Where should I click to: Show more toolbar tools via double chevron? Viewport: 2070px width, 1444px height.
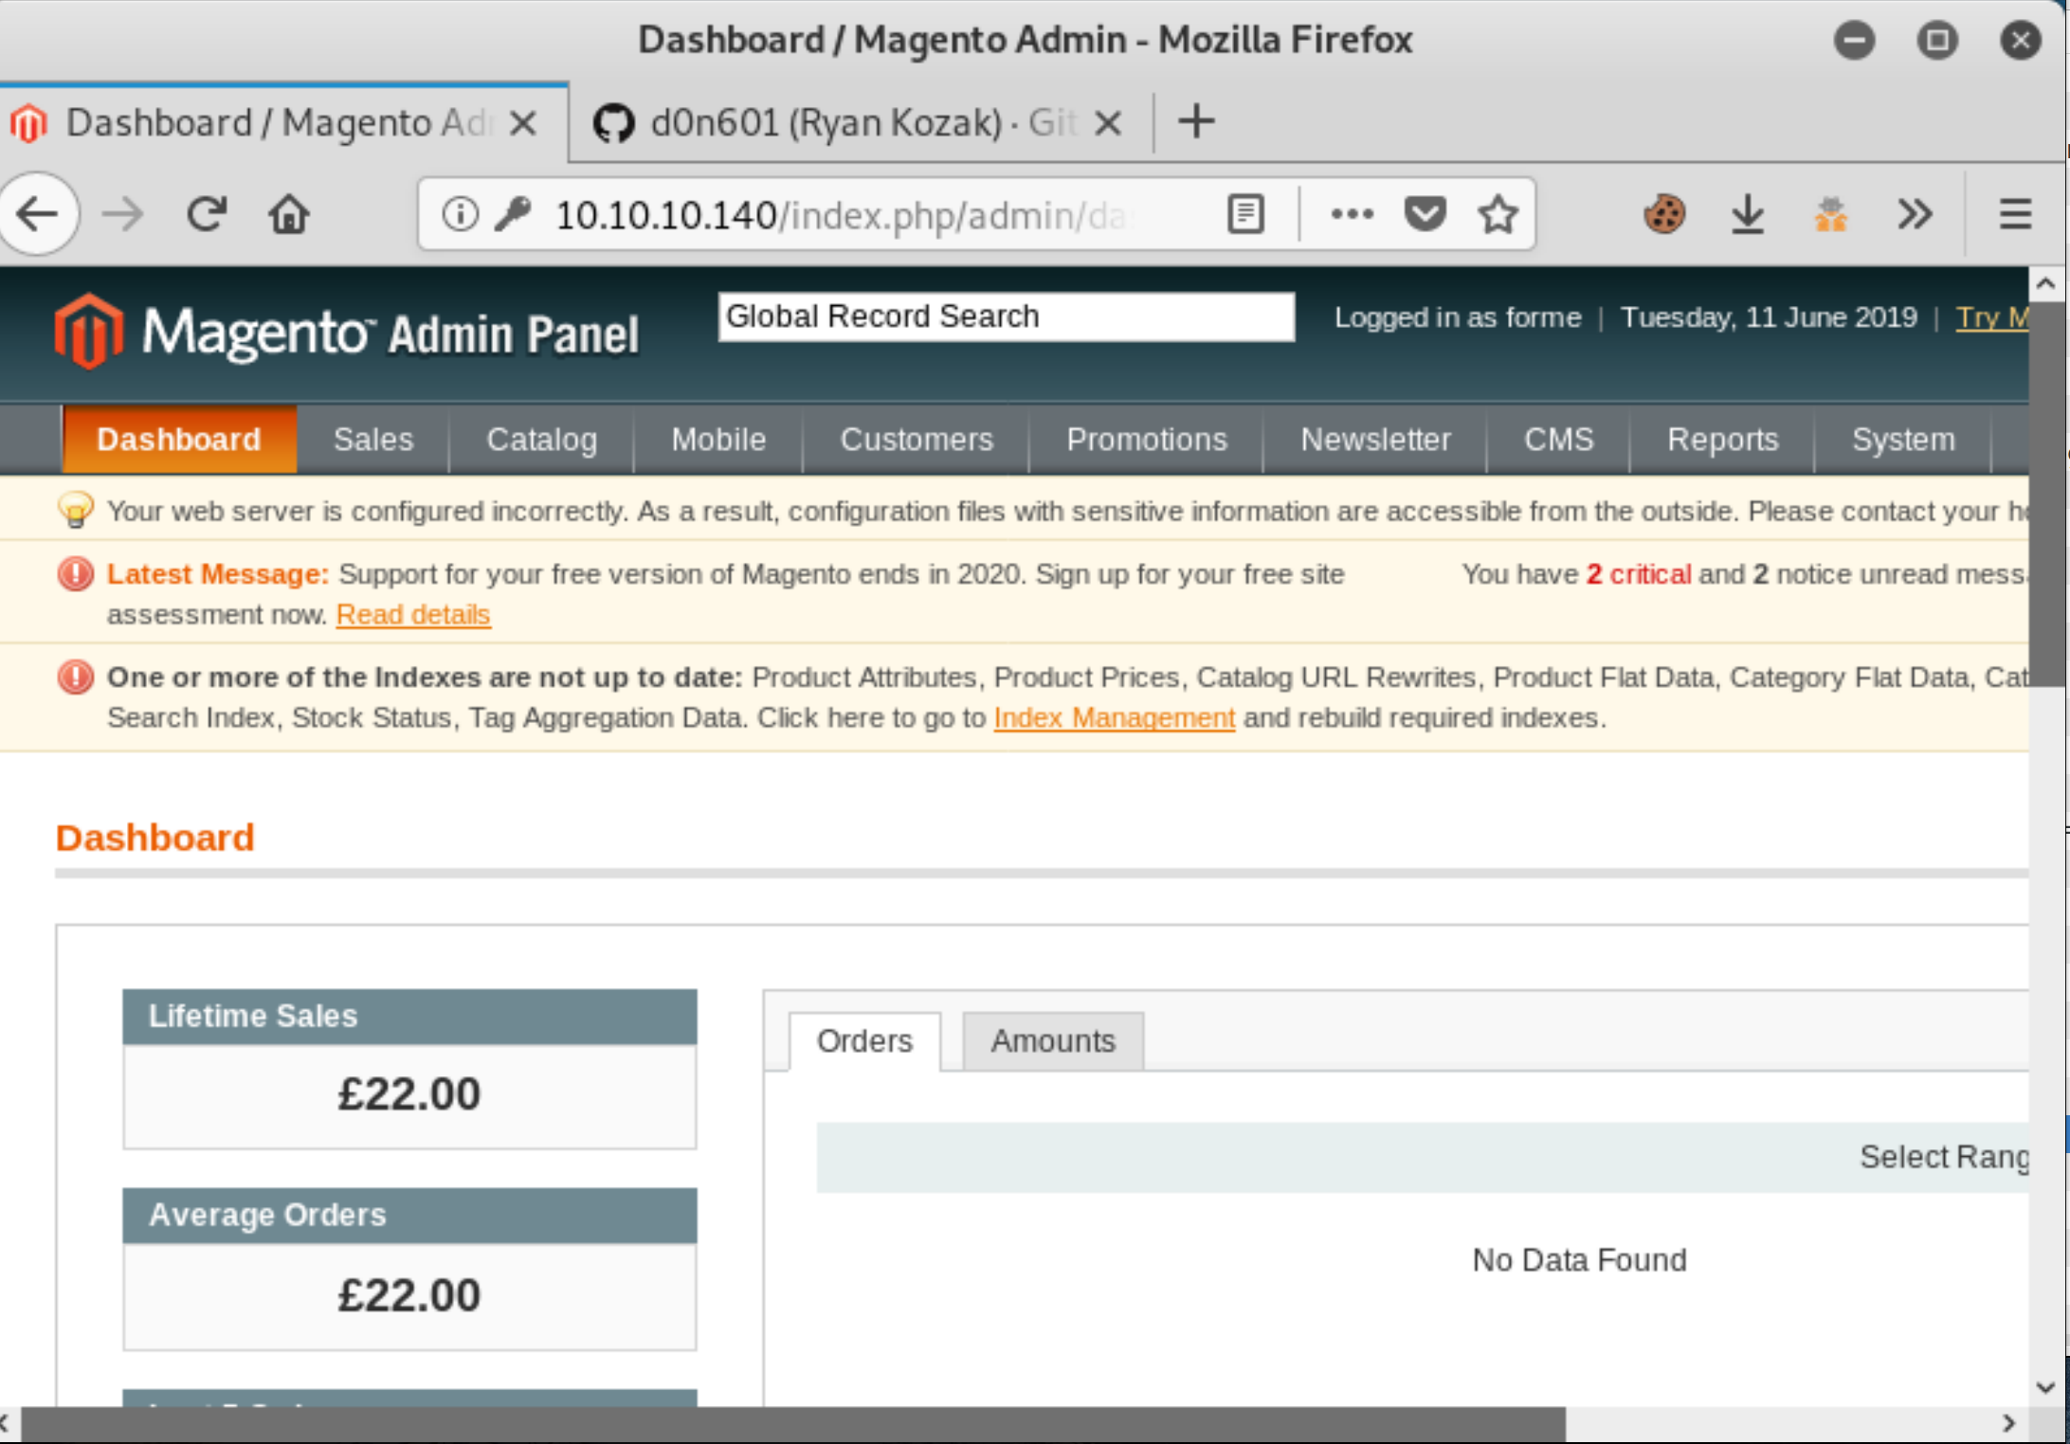pyautogui.click(x=1915, y=215)
